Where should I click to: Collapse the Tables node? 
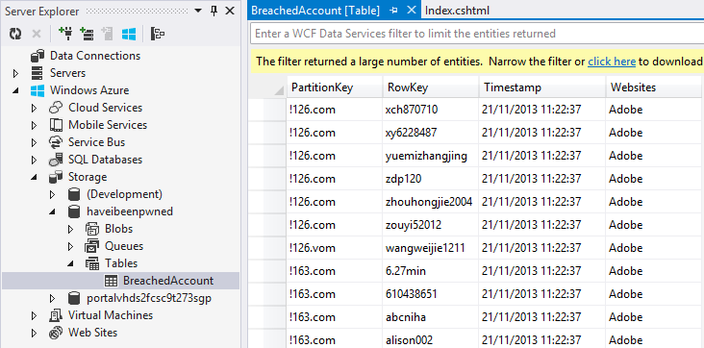click(x=71, y=264)
